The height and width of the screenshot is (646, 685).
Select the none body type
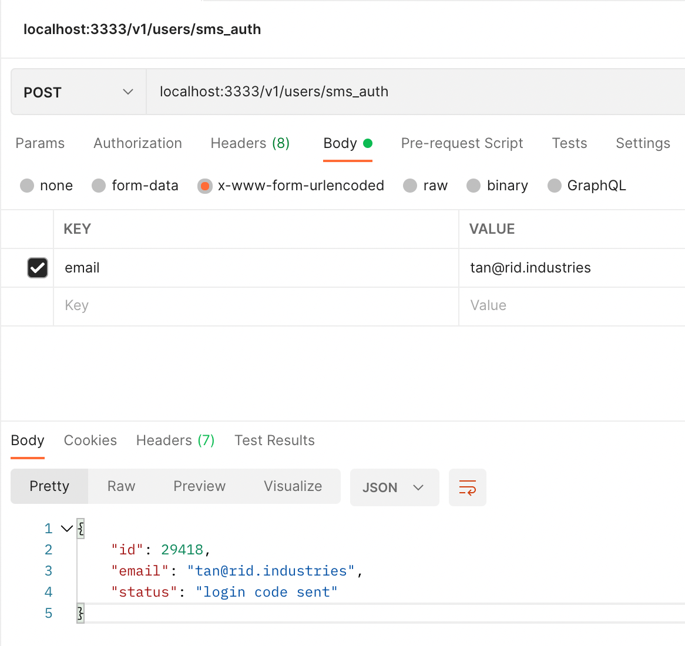[x=27, y=186]
